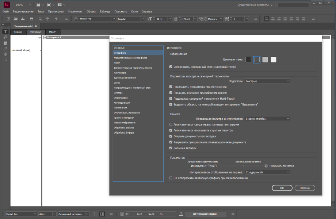The height and width of the screenshot is (219, 336).
Task: Click the OK button
Action: point(282,188)
